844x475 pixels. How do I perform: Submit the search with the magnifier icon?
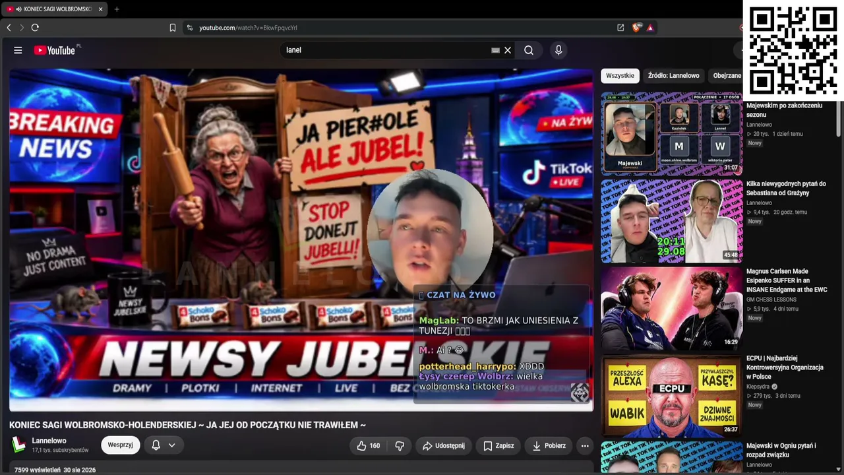tap(529, 50)
